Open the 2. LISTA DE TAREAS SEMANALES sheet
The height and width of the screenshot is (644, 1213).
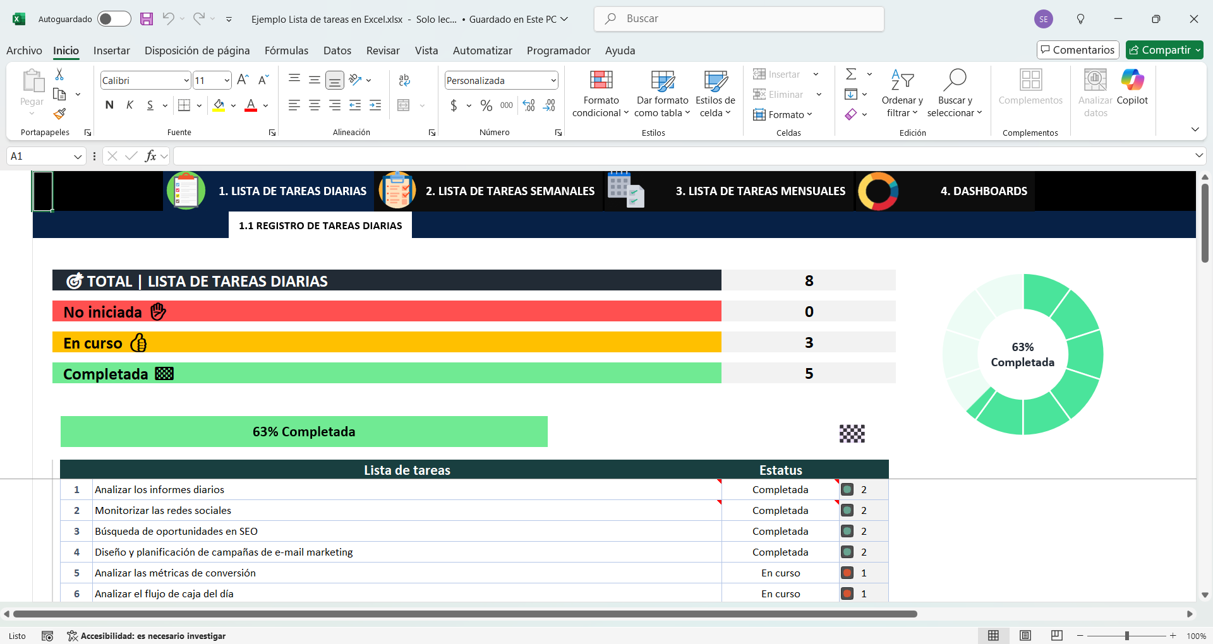click(509, 191)
